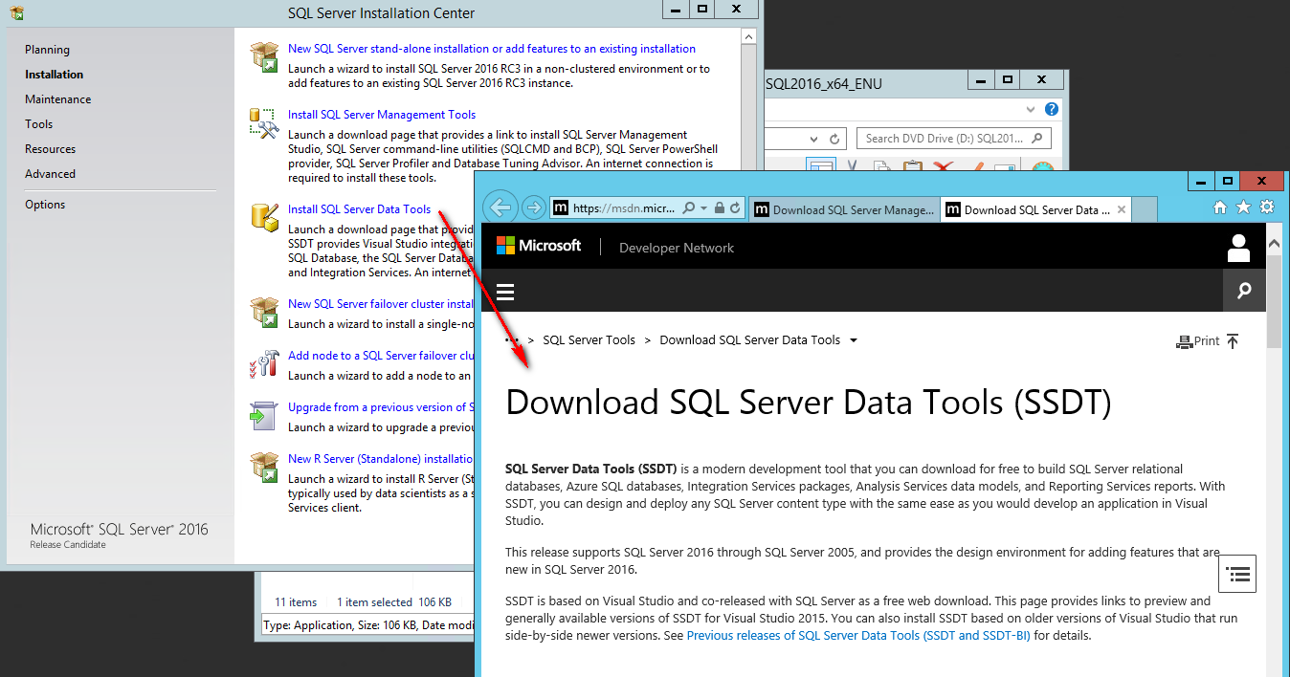Click the Microsoft logo
The height and width of the screenshot is (677, 1290).
point(539,246)
